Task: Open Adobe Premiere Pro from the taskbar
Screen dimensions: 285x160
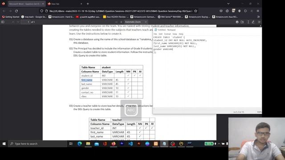Action: tap(122, 144)
